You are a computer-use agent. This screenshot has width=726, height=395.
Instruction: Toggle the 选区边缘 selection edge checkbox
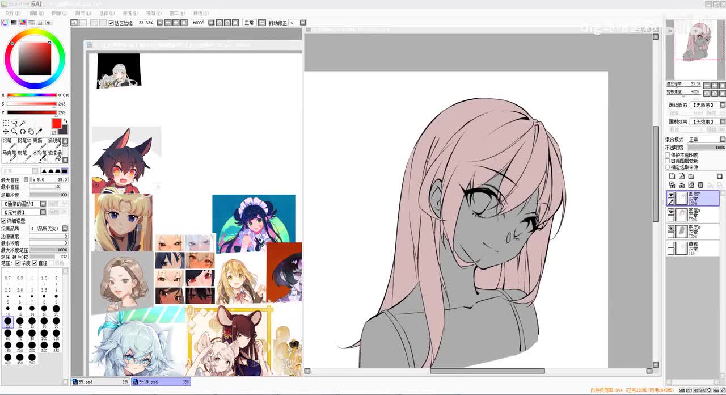click(x=111, y=23)
